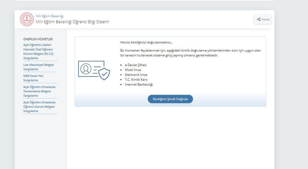Click the Mobil İmza list item
This screenshot has height=169, width=308.
133,70
